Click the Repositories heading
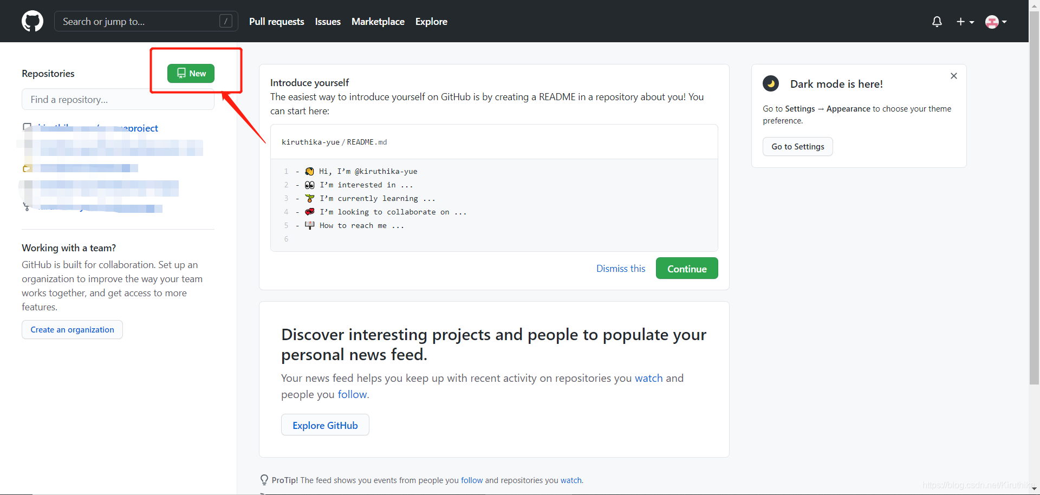The width and height of the screenshot is (1040, 495). tap(48, 74)
